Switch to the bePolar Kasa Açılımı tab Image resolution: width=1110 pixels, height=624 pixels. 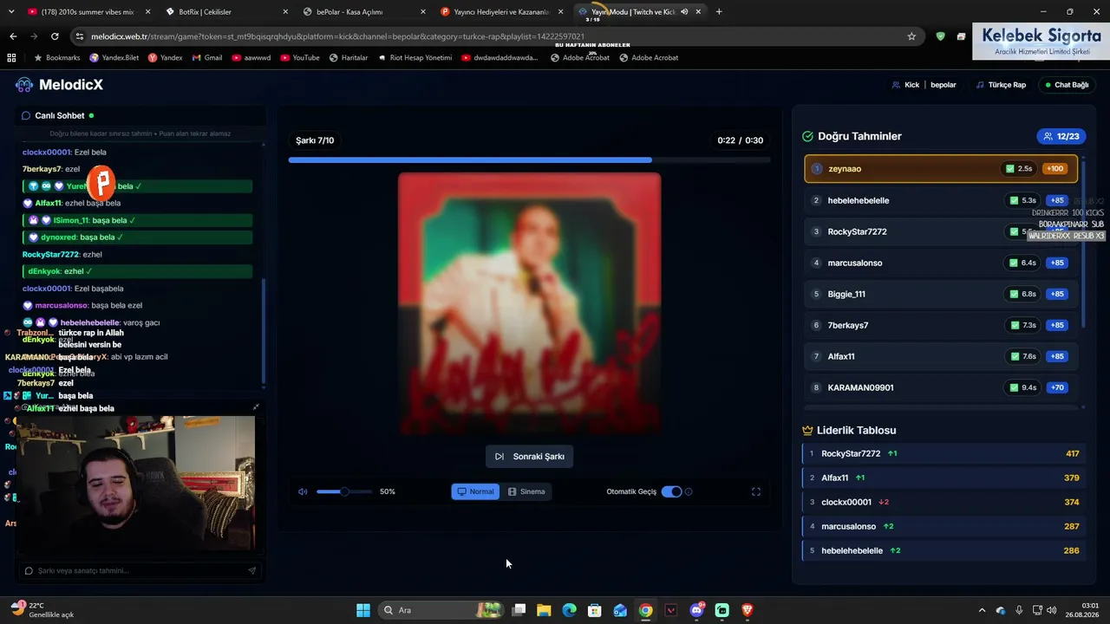point(364,12)
